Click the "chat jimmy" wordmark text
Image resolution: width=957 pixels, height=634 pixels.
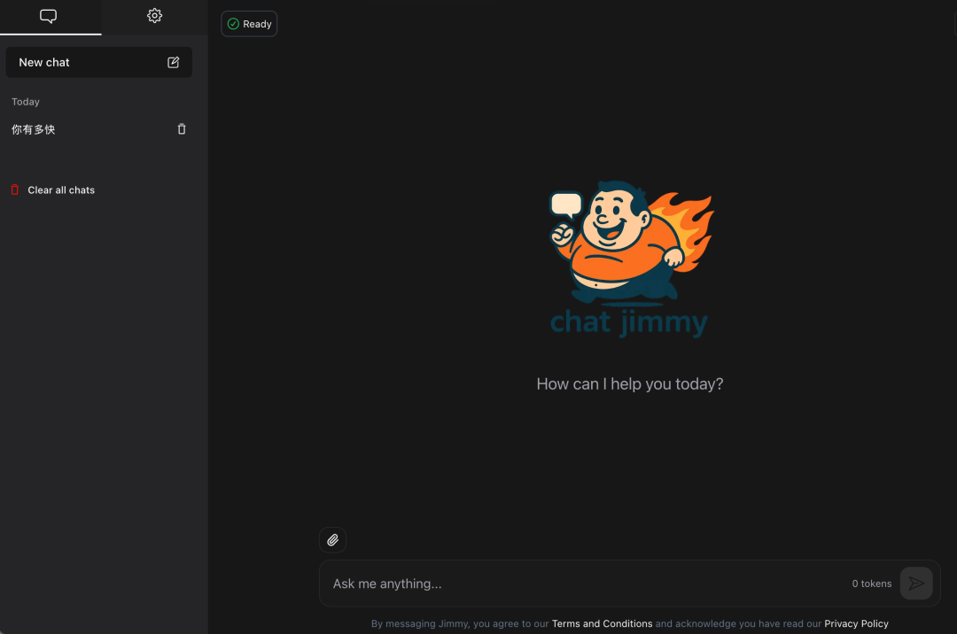point(629,322)
